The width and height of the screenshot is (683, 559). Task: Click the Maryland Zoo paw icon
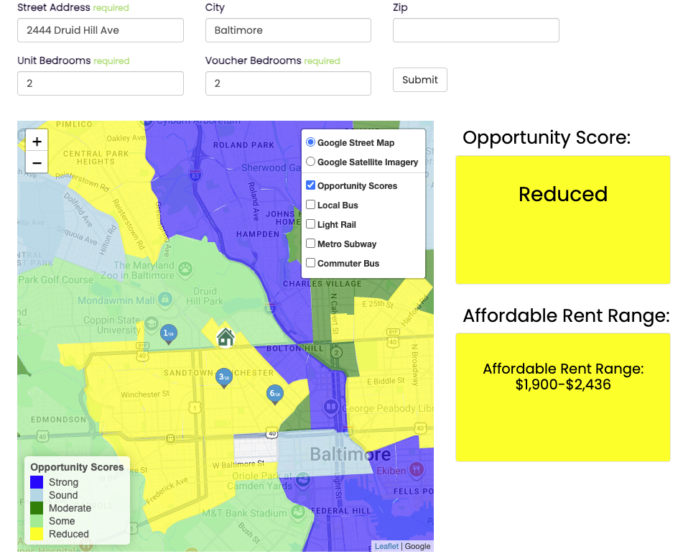click(x=185, y=269)
